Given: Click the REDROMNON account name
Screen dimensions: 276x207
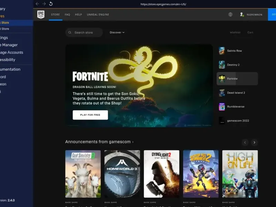Looking at the screenshot, I should [x=254, y=14].
